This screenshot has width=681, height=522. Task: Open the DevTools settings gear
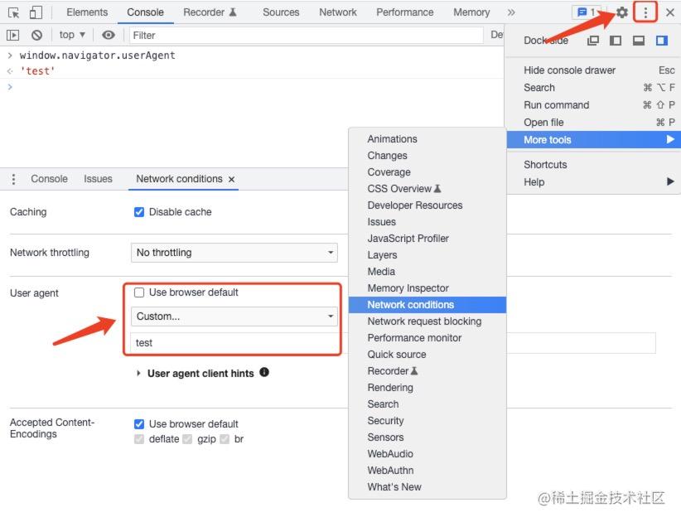621,12
